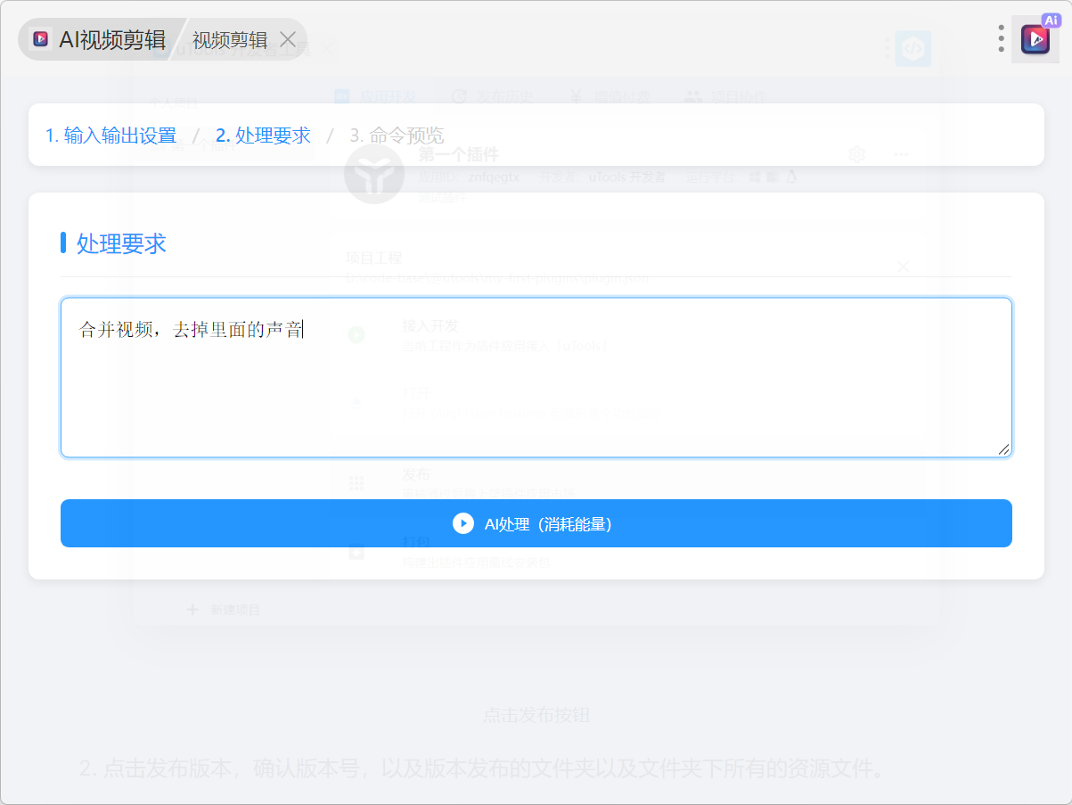Click AI处理（消耗能量）button

pos(536,523)
